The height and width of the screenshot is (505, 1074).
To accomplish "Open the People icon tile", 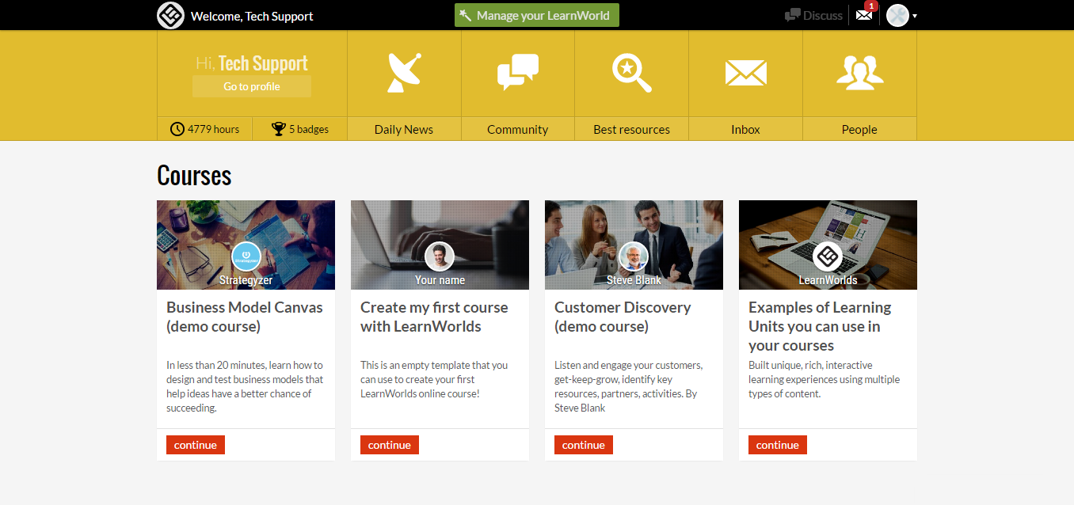I will 859,73.
